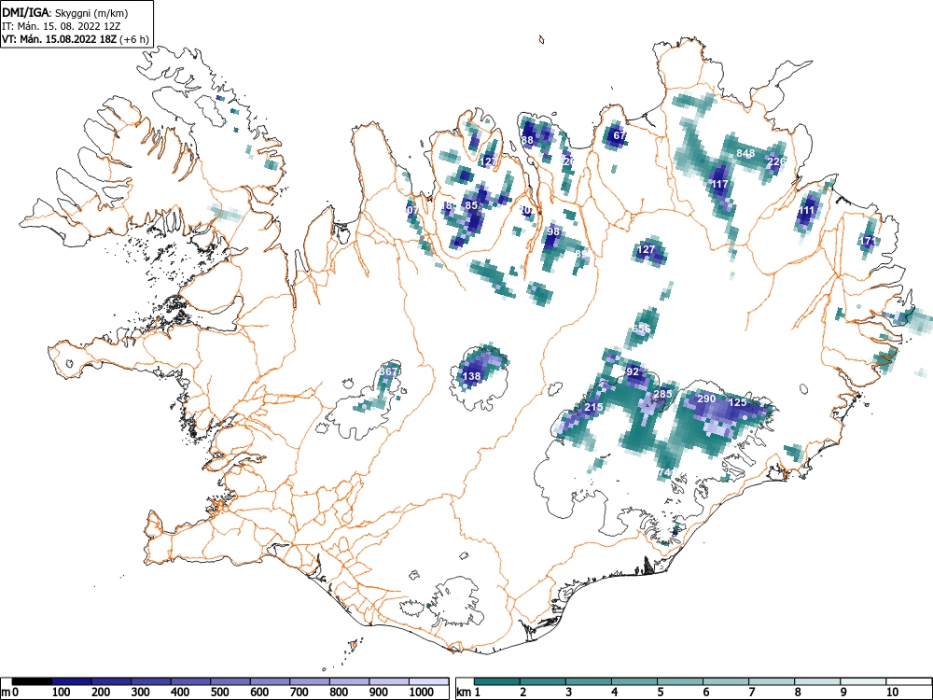This screenshot has height=700, width=933.
Task: Pick the 5–6 km teal legend swatch
Action: coord(680,681)
